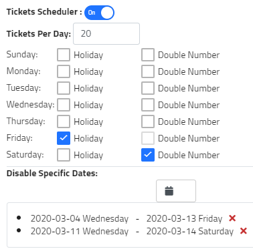Image resolution: width=253 pixels, height=251 pixels.
Task: Check the Thursday Holiday box
Action: point(64,121)
